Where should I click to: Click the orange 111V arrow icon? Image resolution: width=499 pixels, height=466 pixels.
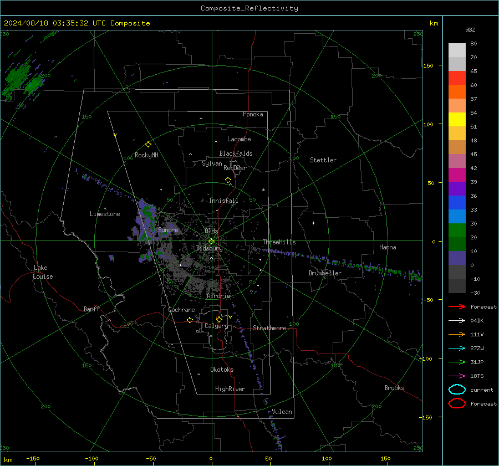click(x=457, y=334)
